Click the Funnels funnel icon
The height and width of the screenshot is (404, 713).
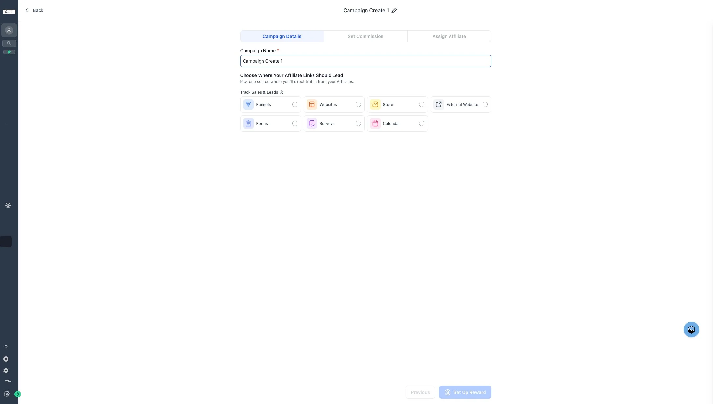tap(248, 104)
